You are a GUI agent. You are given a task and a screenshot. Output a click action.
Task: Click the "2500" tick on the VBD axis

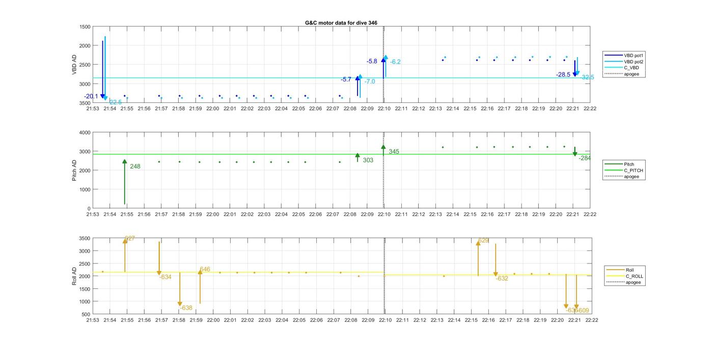click(x=85, y=65)
